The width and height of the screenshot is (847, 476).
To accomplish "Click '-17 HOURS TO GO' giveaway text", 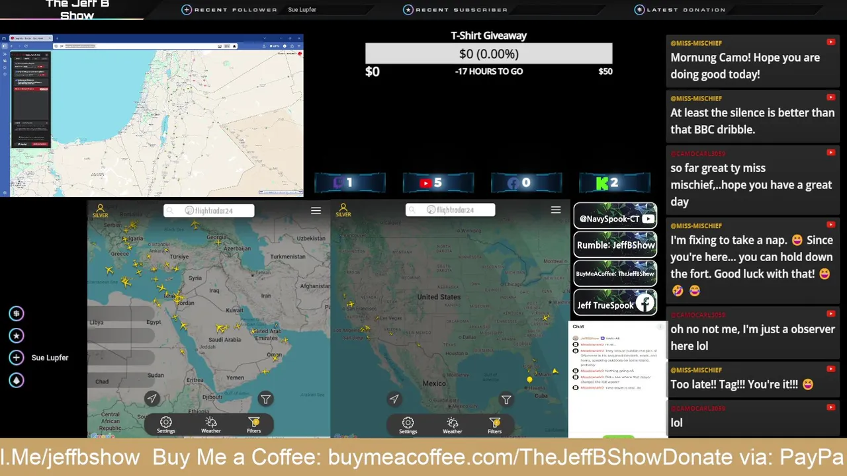I will [489, 71].
